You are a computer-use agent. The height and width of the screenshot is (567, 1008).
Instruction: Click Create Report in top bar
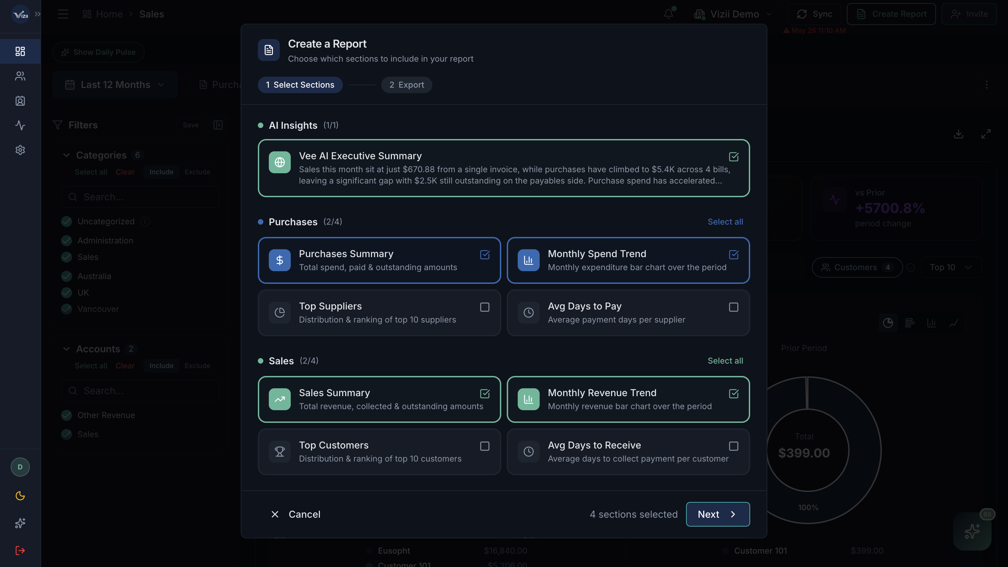(x=891, y=14)
